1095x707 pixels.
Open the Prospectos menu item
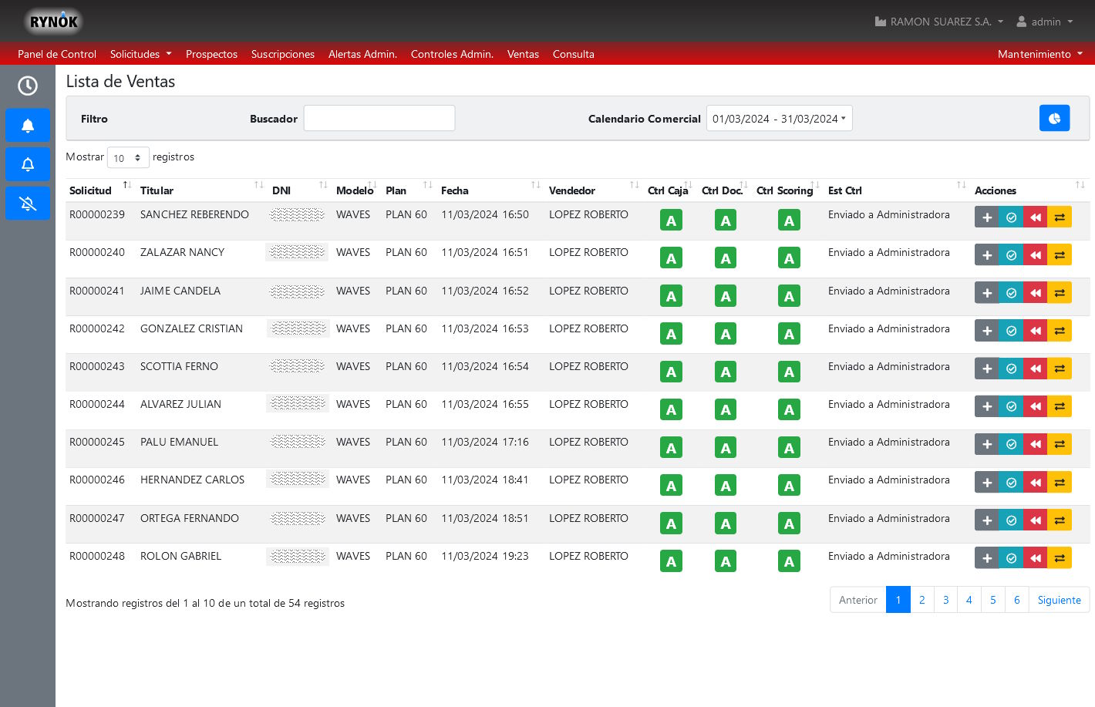click(x=211, y=54)
